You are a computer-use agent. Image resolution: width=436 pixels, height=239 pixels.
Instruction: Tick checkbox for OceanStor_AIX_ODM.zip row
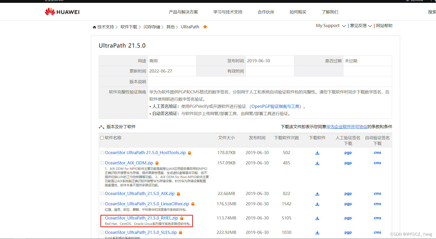tap(102, 163)
